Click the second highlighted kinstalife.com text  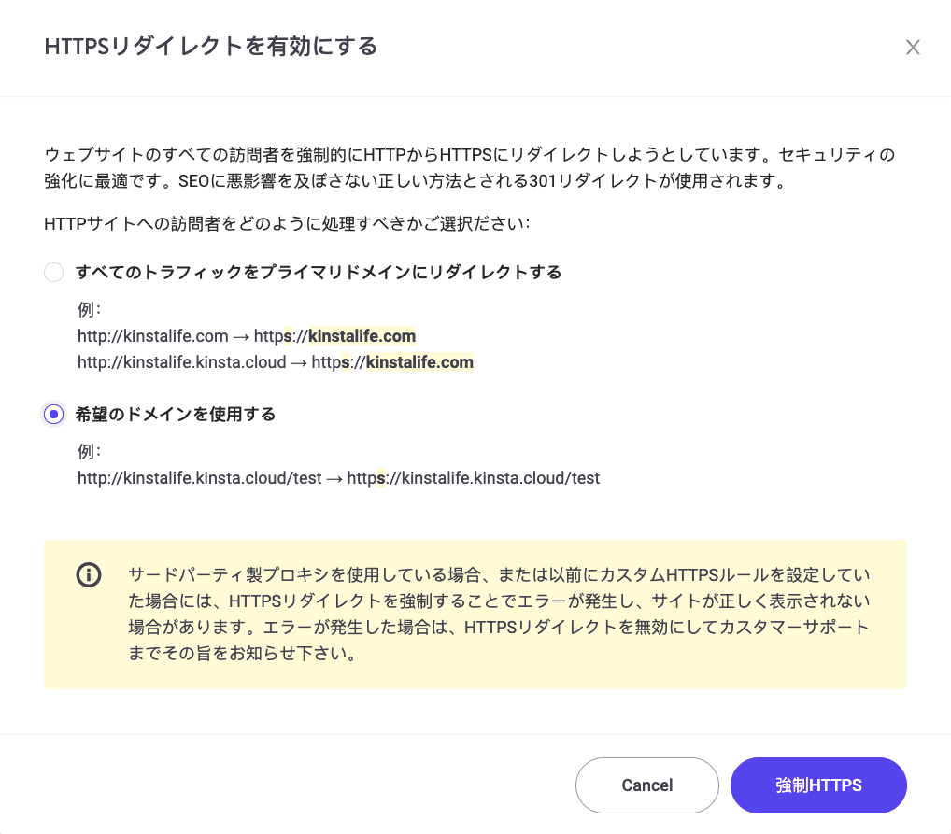click(419, 361)
